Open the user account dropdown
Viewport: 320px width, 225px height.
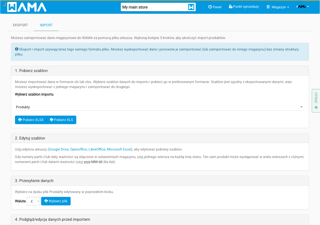coord(302,7)
